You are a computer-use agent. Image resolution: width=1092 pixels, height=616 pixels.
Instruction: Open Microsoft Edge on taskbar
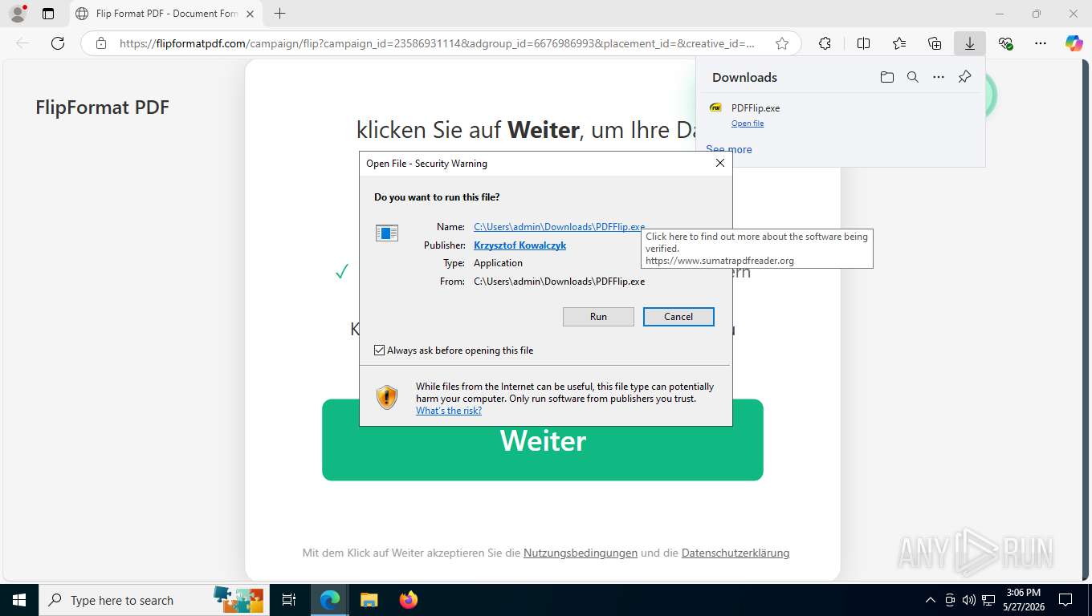(x=329, y=600)
